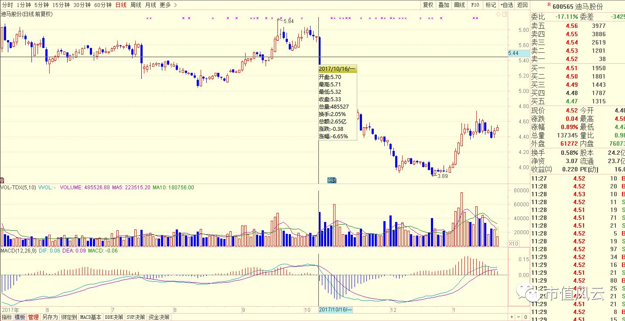Select the 30分钟 period tab
Image resolution: width=625 pixels, height=321 pixels.
click(82, 5)
